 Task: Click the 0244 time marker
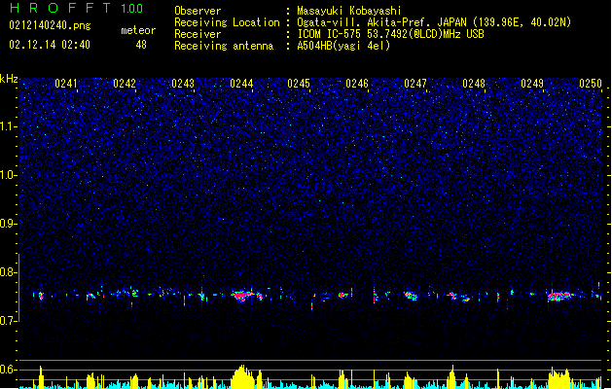tap(241, 84)
